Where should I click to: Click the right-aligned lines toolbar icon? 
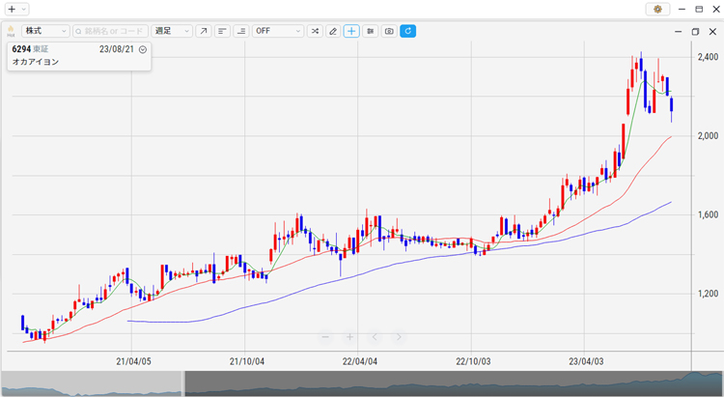[241, 31]
